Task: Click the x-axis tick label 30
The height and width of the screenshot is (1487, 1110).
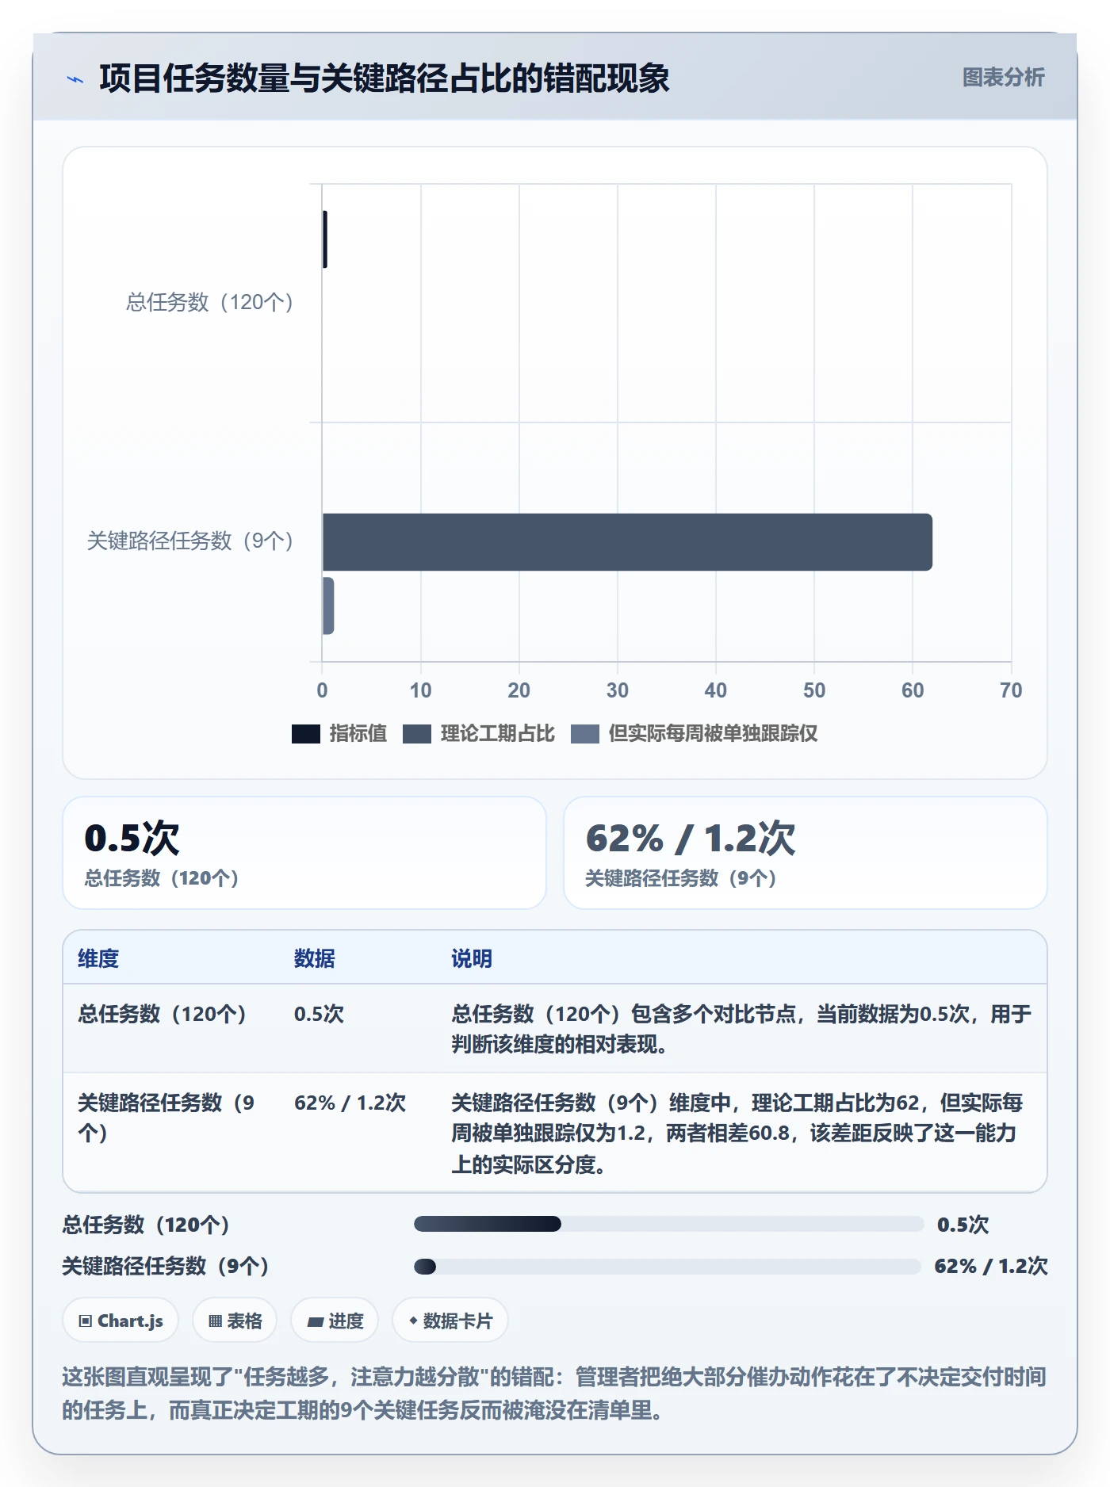Action: point(618,690)
